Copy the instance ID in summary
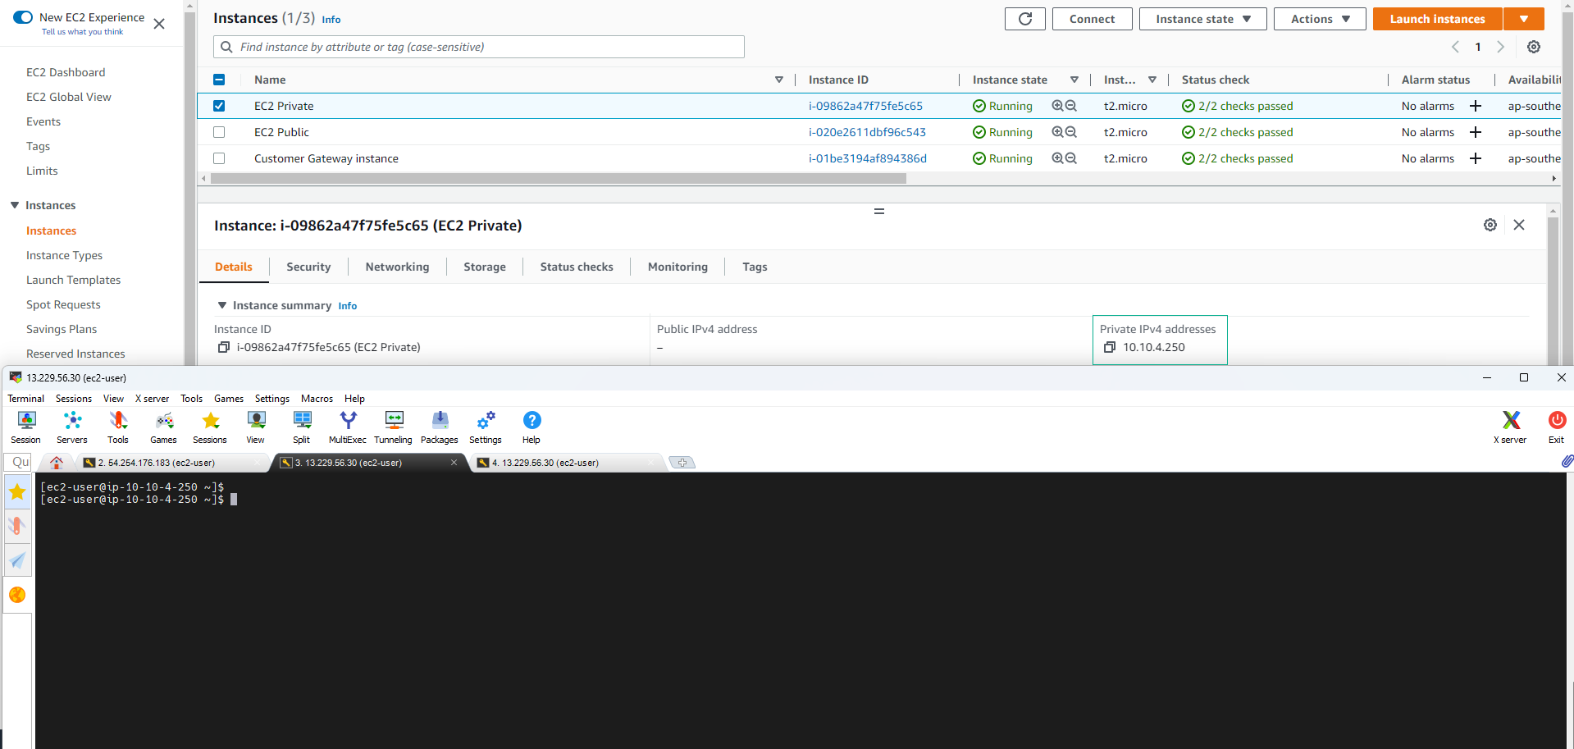 pos(223,347)
